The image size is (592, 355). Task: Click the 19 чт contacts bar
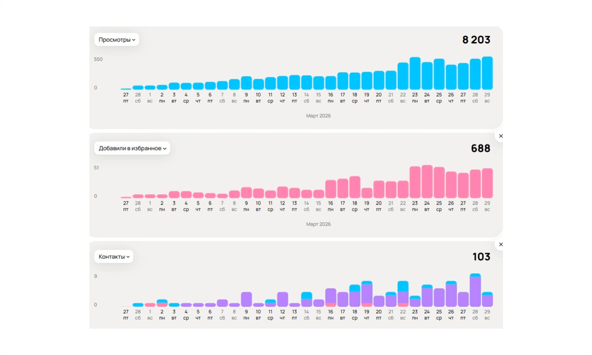click(367, 294)
